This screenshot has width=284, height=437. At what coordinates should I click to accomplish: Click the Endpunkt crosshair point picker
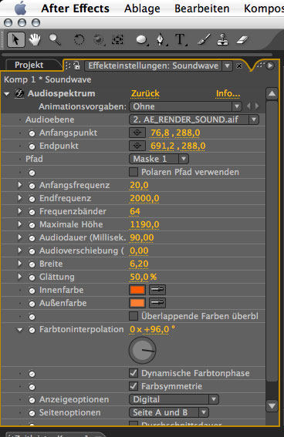pyautogui.click(x=137, y=146)
